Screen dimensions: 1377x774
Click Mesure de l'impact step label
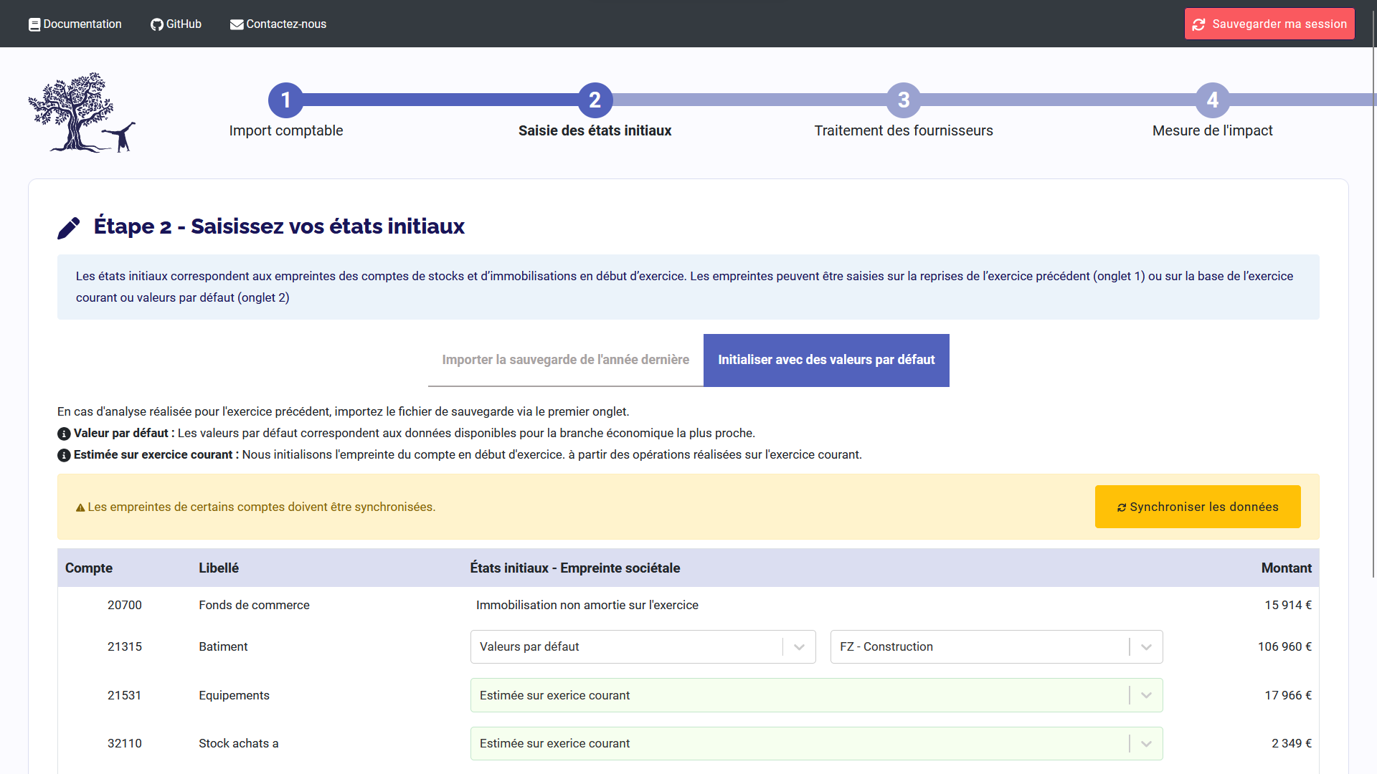(x=1213, y=130)
